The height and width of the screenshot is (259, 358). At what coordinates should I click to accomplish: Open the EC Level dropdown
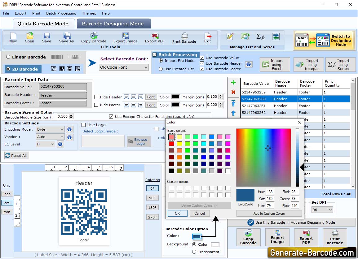pos(46,144)
